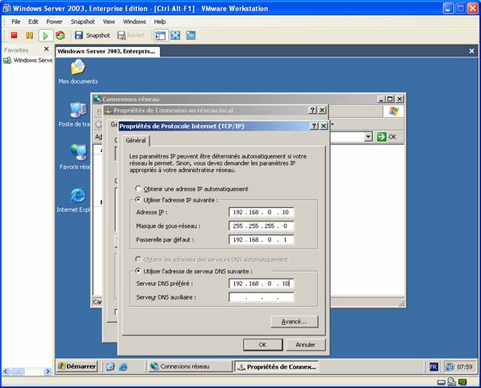Select Internet Explorer desktop icon

click(x=74, y=200)
